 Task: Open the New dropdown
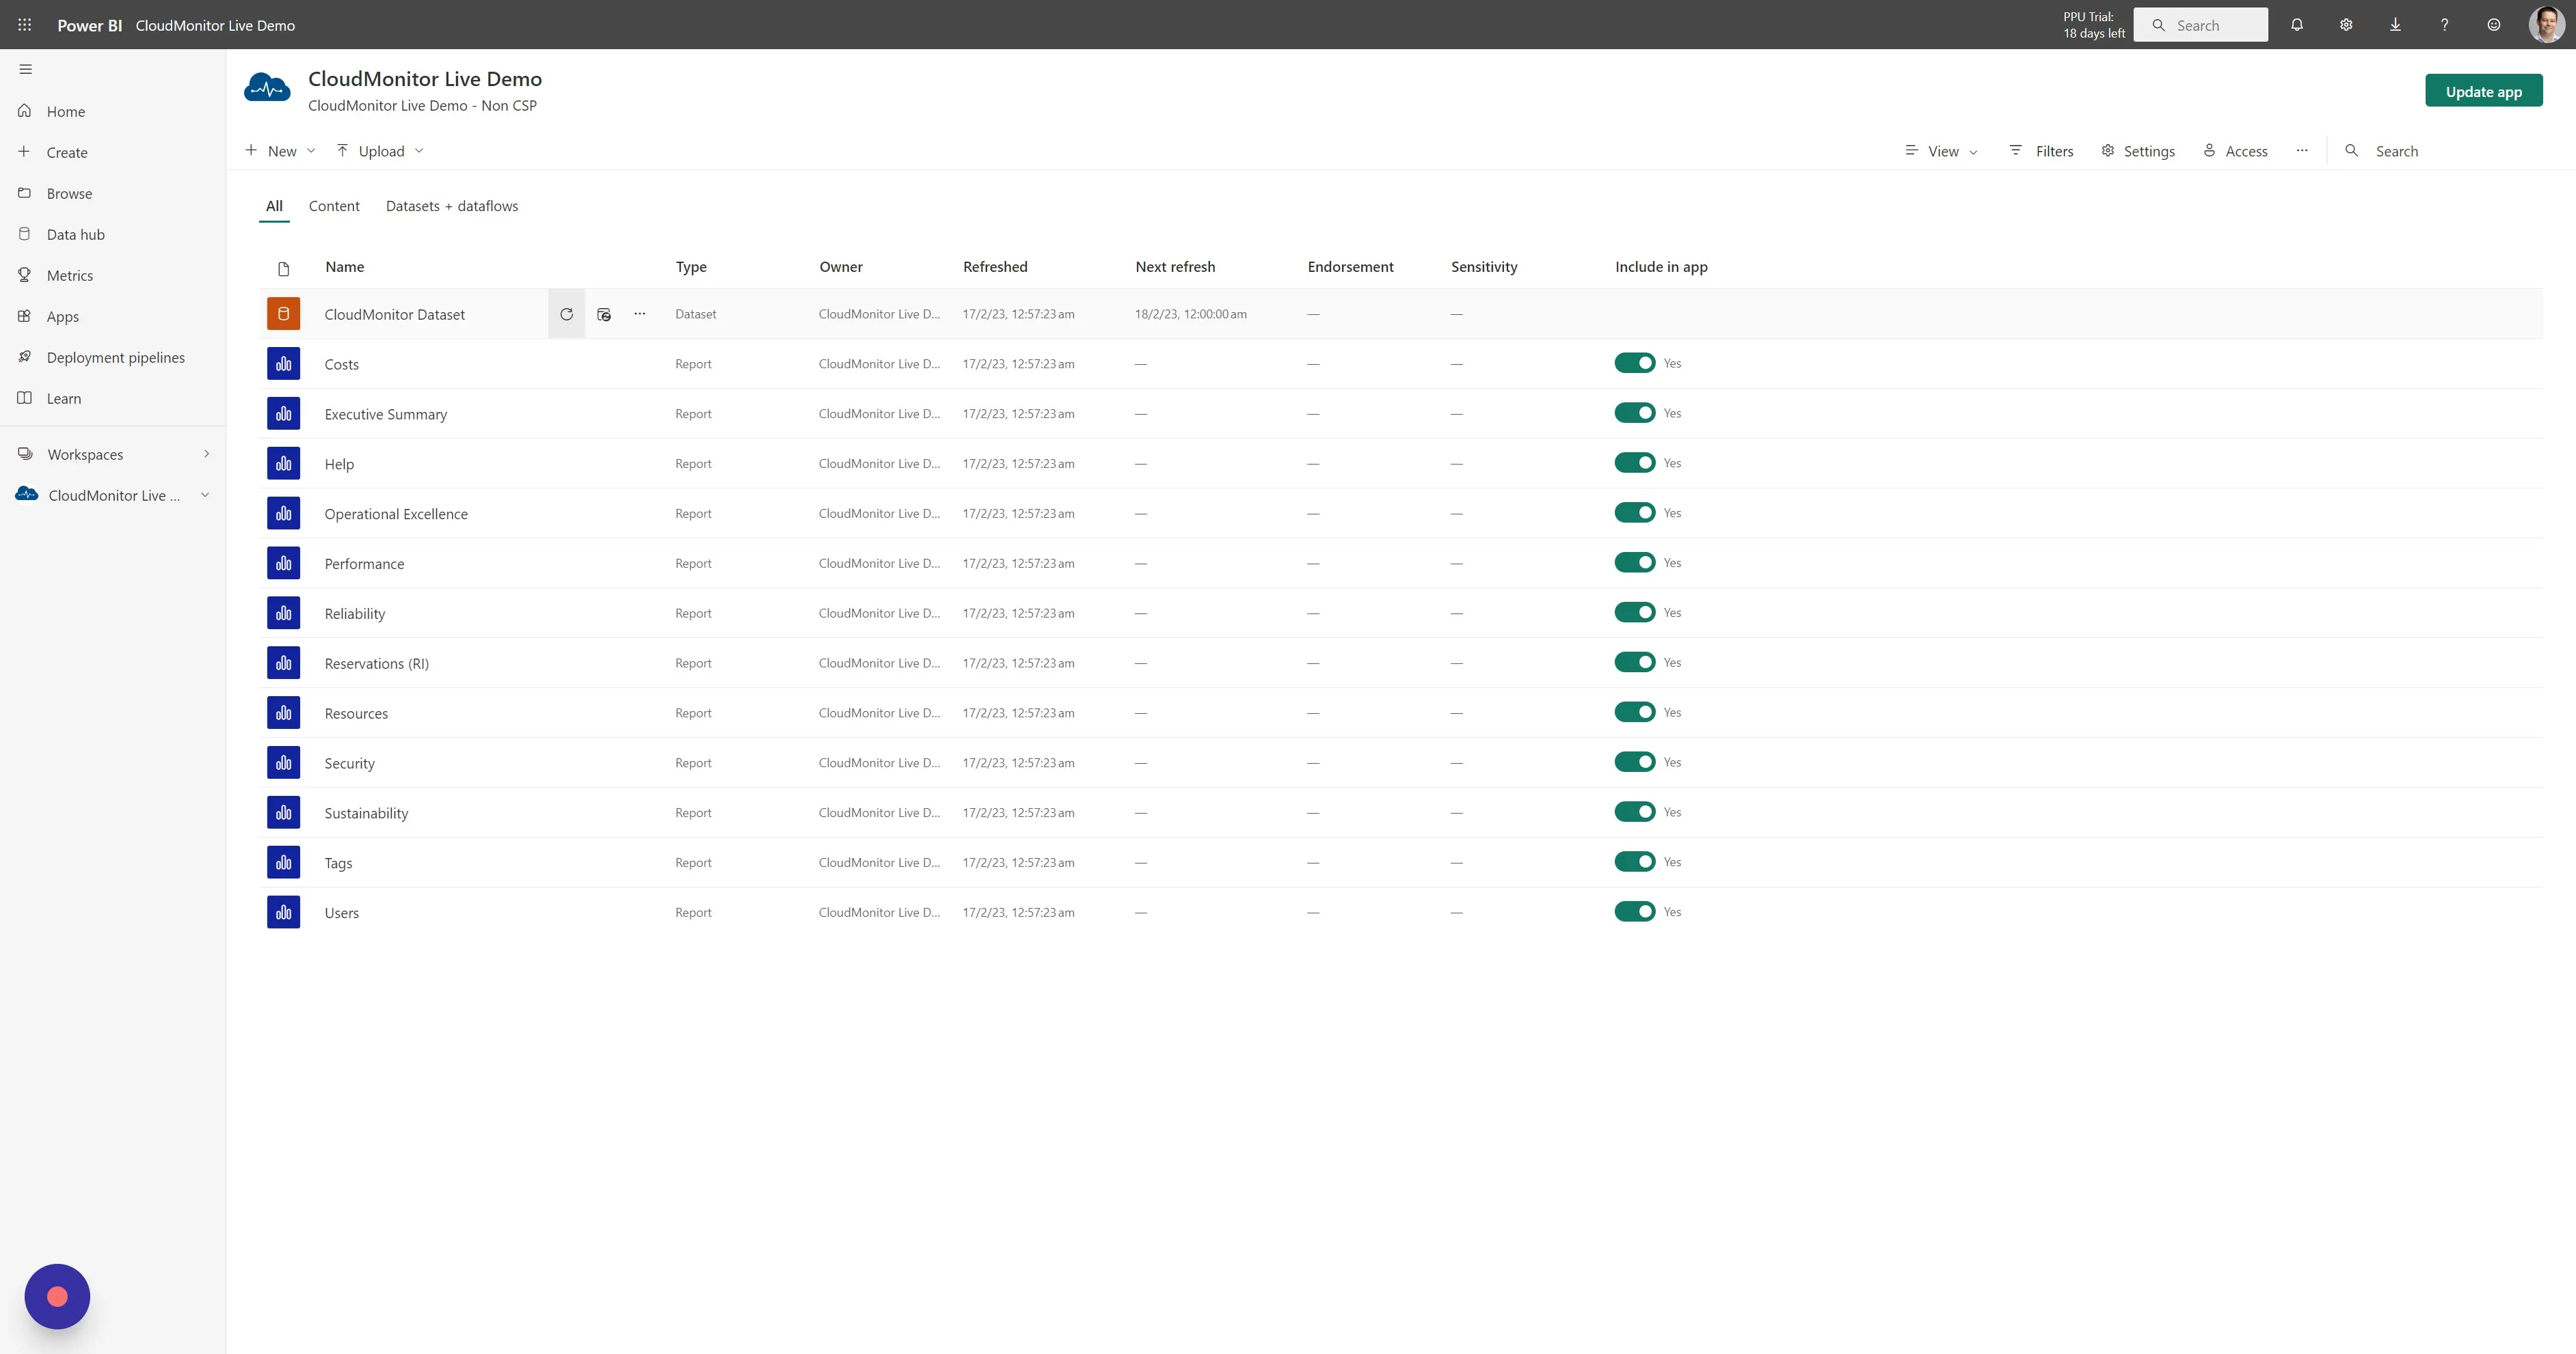pyautogui.click(x=280, y=151)
